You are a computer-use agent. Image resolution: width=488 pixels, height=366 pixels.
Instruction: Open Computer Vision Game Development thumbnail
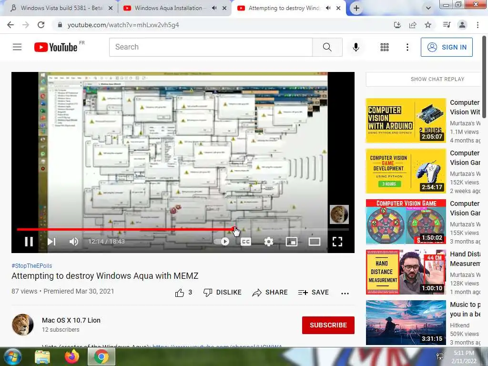pyautogui.click(x=406, y=171)
